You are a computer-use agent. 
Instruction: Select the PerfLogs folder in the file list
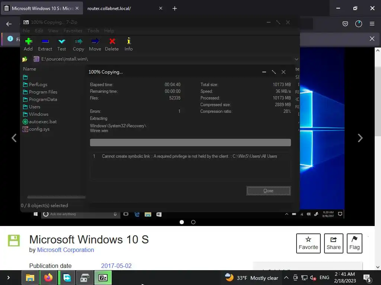tap(38, 85)
